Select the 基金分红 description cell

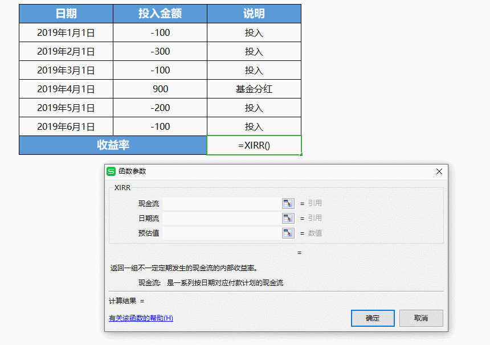coord(254,89)
